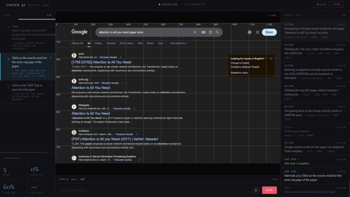Switch to the Тасовир tab

111,43
